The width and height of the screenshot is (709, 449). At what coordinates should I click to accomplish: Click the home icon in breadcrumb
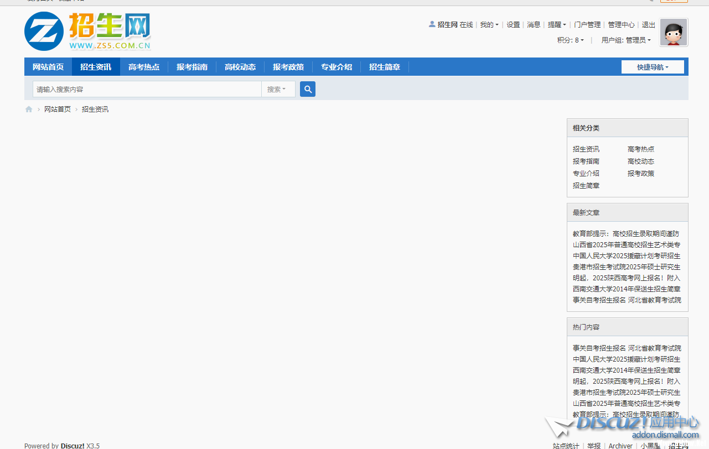pos(29,109)
